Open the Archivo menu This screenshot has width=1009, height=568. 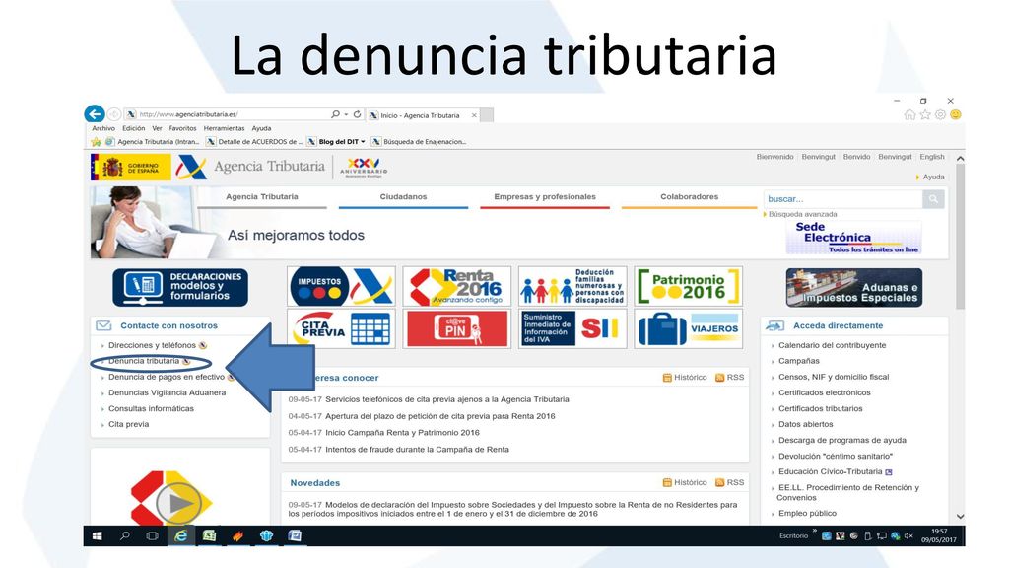103,128
